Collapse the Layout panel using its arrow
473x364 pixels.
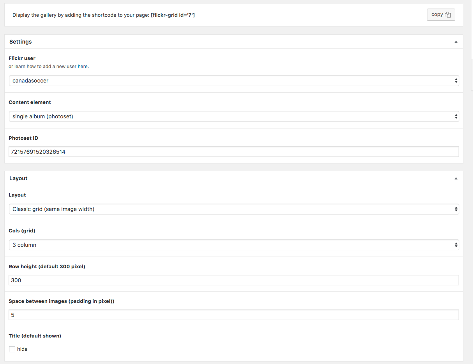coord(456,178)
